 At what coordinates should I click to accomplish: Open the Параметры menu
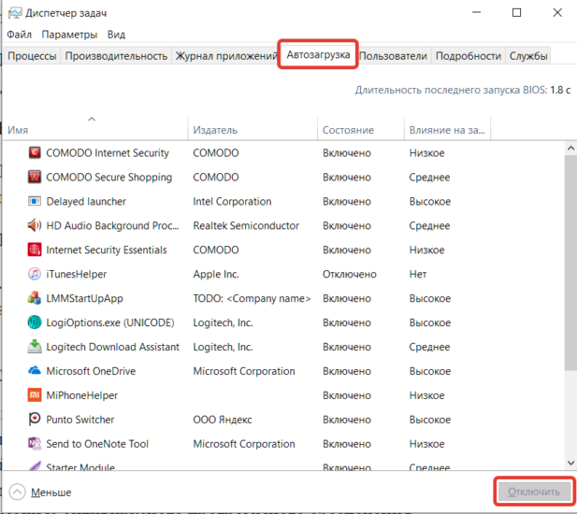pyautogui.click(x=69, y=35)
